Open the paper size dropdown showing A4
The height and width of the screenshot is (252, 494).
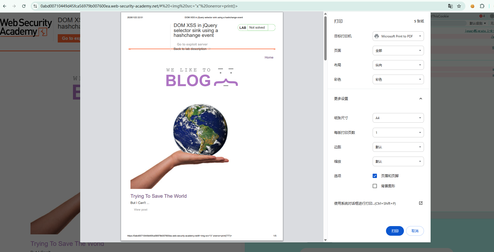click(398, 118)
